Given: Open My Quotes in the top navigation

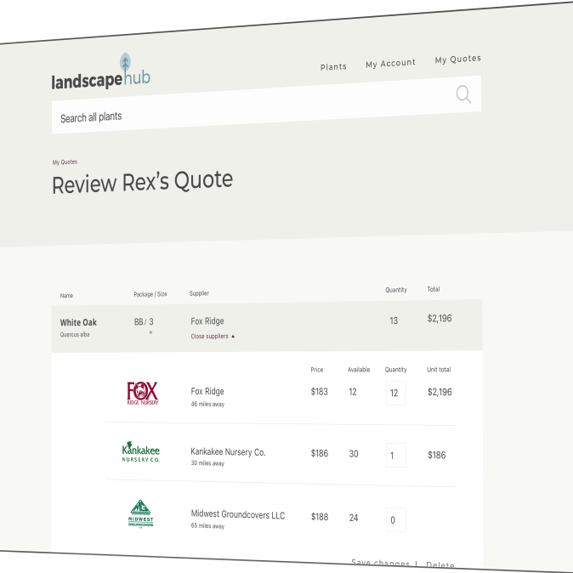Looking at the screenshot, I should [x=457, y=60].
